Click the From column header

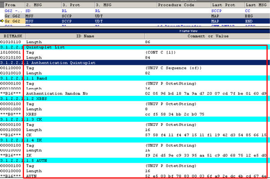point(14,5)
